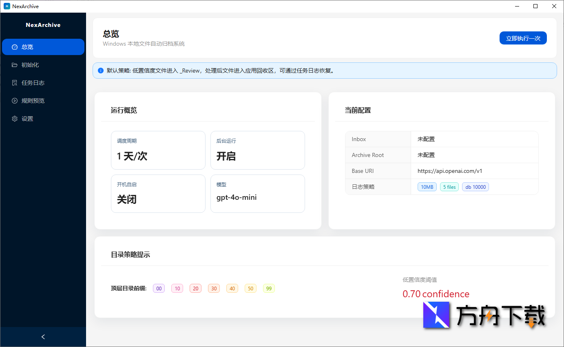The image size is (564, 347).
Task: Open the api.openai.com Base URI link
Action: [x=449, y=171]
